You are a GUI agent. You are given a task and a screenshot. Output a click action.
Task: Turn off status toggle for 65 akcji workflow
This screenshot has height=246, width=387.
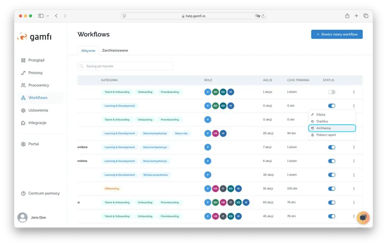tap(331, 202)
